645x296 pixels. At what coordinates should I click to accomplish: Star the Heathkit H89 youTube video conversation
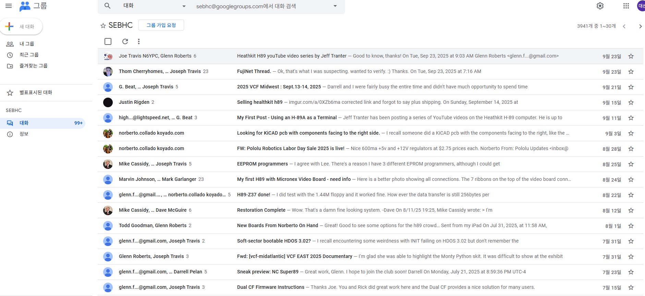pyautogui.click(x=631, y=56)
